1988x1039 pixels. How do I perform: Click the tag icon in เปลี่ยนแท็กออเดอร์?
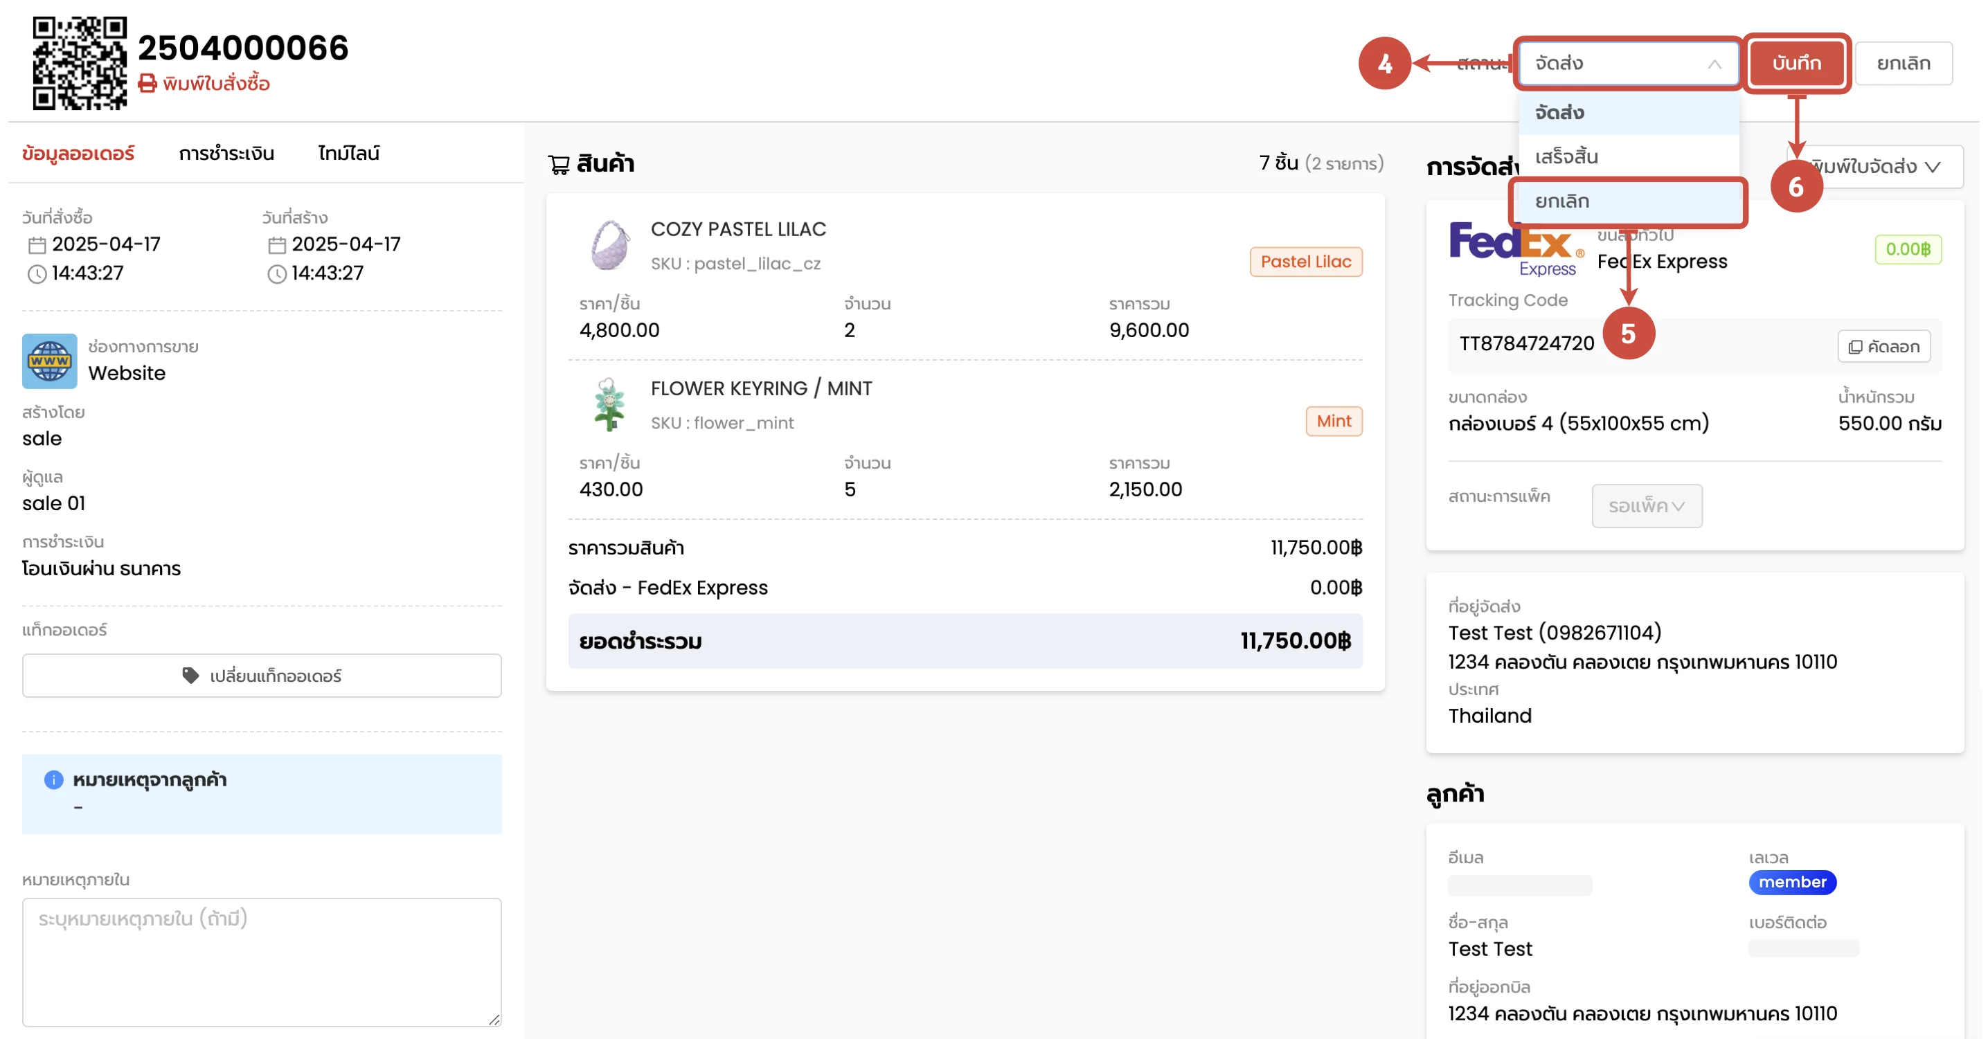[x=190, y=676]
